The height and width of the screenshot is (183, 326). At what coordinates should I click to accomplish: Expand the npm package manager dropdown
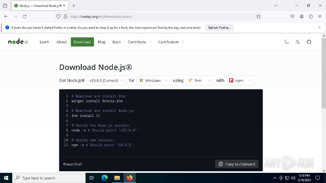point(241,80)
